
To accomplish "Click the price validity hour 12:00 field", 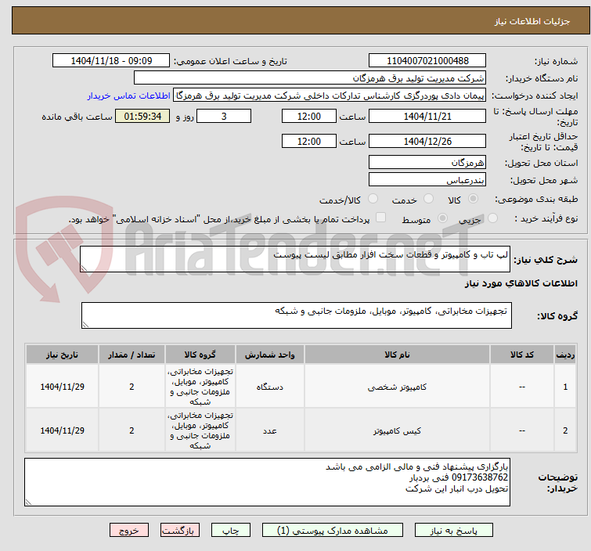I will [x=309, y=142].
